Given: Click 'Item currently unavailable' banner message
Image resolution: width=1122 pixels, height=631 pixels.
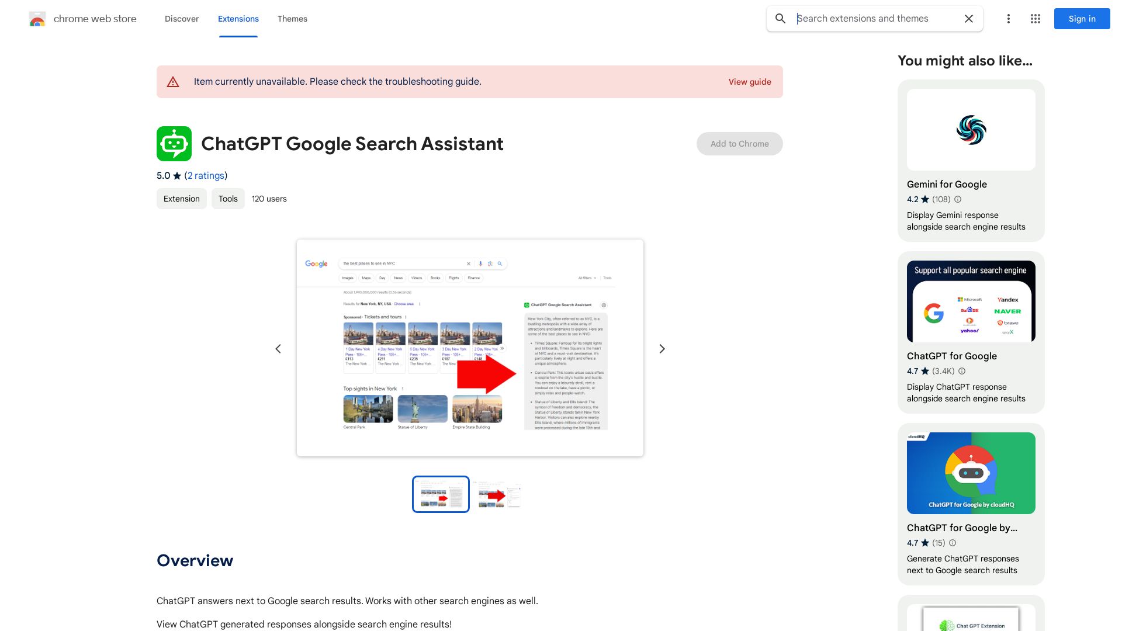Looking at the screenshot, I should 338,82.
